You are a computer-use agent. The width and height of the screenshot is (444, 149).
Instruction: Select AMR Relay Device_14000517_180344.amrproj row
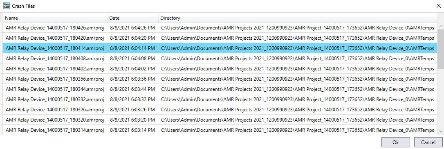tap(220, 89)
